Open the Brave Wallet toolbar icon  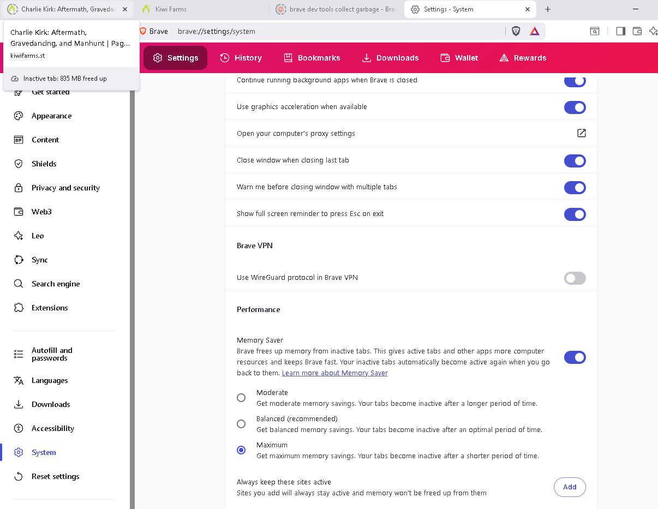(637, 31)
